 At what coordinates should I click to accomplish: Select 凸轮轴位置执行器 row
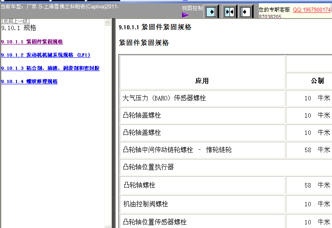(x=226, y=167)
